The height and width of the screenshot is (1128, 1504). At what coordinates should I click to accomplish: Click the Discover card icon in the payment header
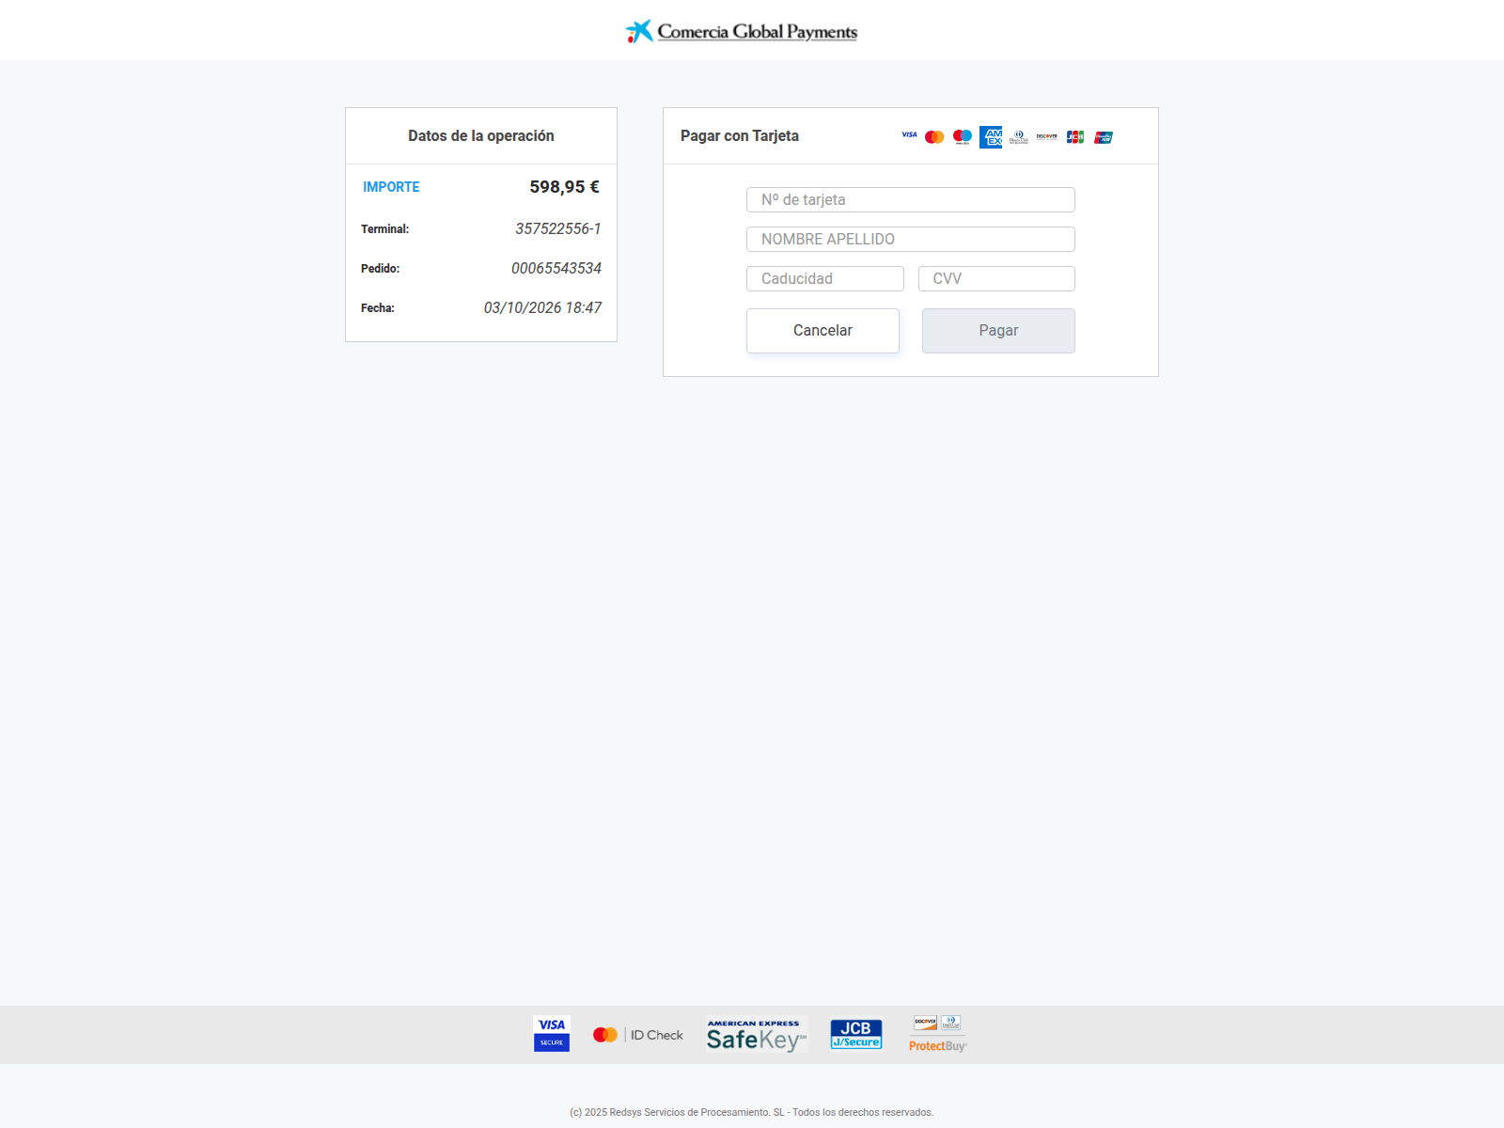(x=1047, y=137)
